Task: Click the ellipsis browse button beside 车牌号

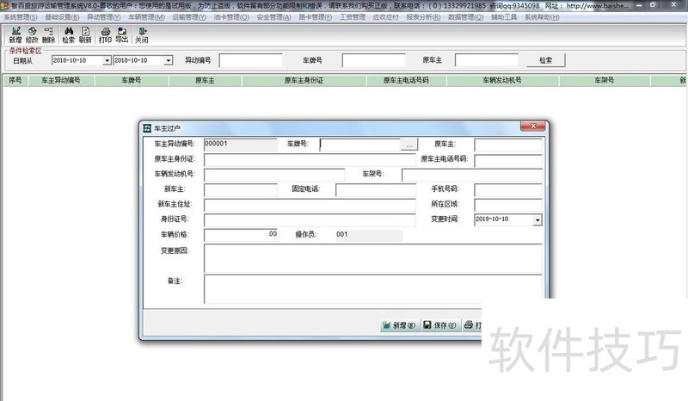Action: coord(409,145)
